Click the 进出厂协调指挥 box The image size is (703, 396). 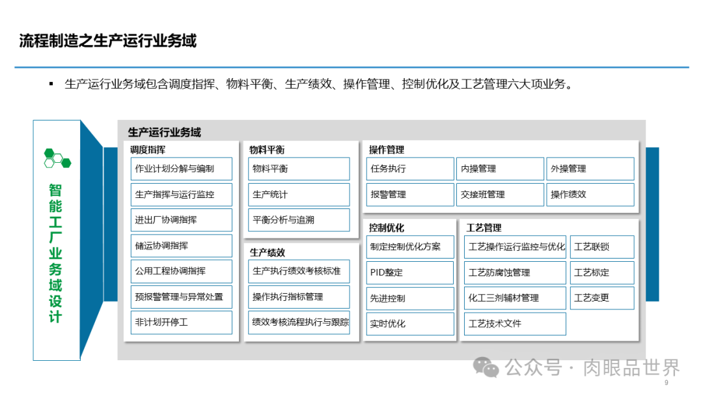[182, 219]
